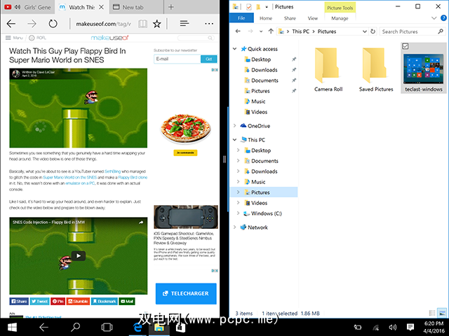Expand the Explorer ribbon chevron
The image size is (449, 336).
[434, 18]
